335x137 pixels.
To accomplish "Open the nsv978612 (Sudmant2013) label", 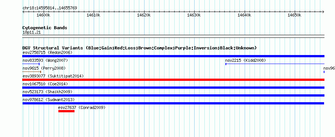I will point(49,100).
